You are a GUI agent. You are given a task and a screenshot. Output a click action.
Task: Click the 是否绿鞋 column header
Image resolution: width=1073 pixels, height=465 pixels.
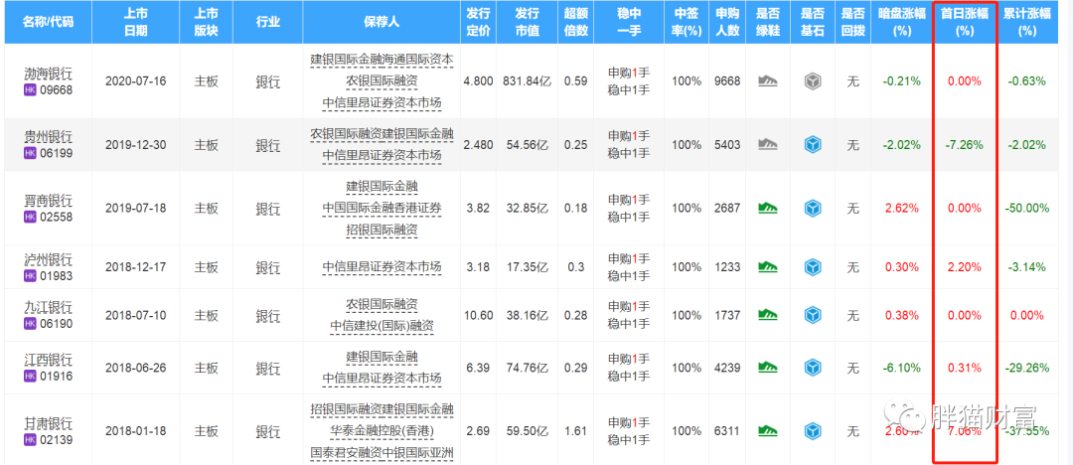pyautogui.click(x=768, y=22)
